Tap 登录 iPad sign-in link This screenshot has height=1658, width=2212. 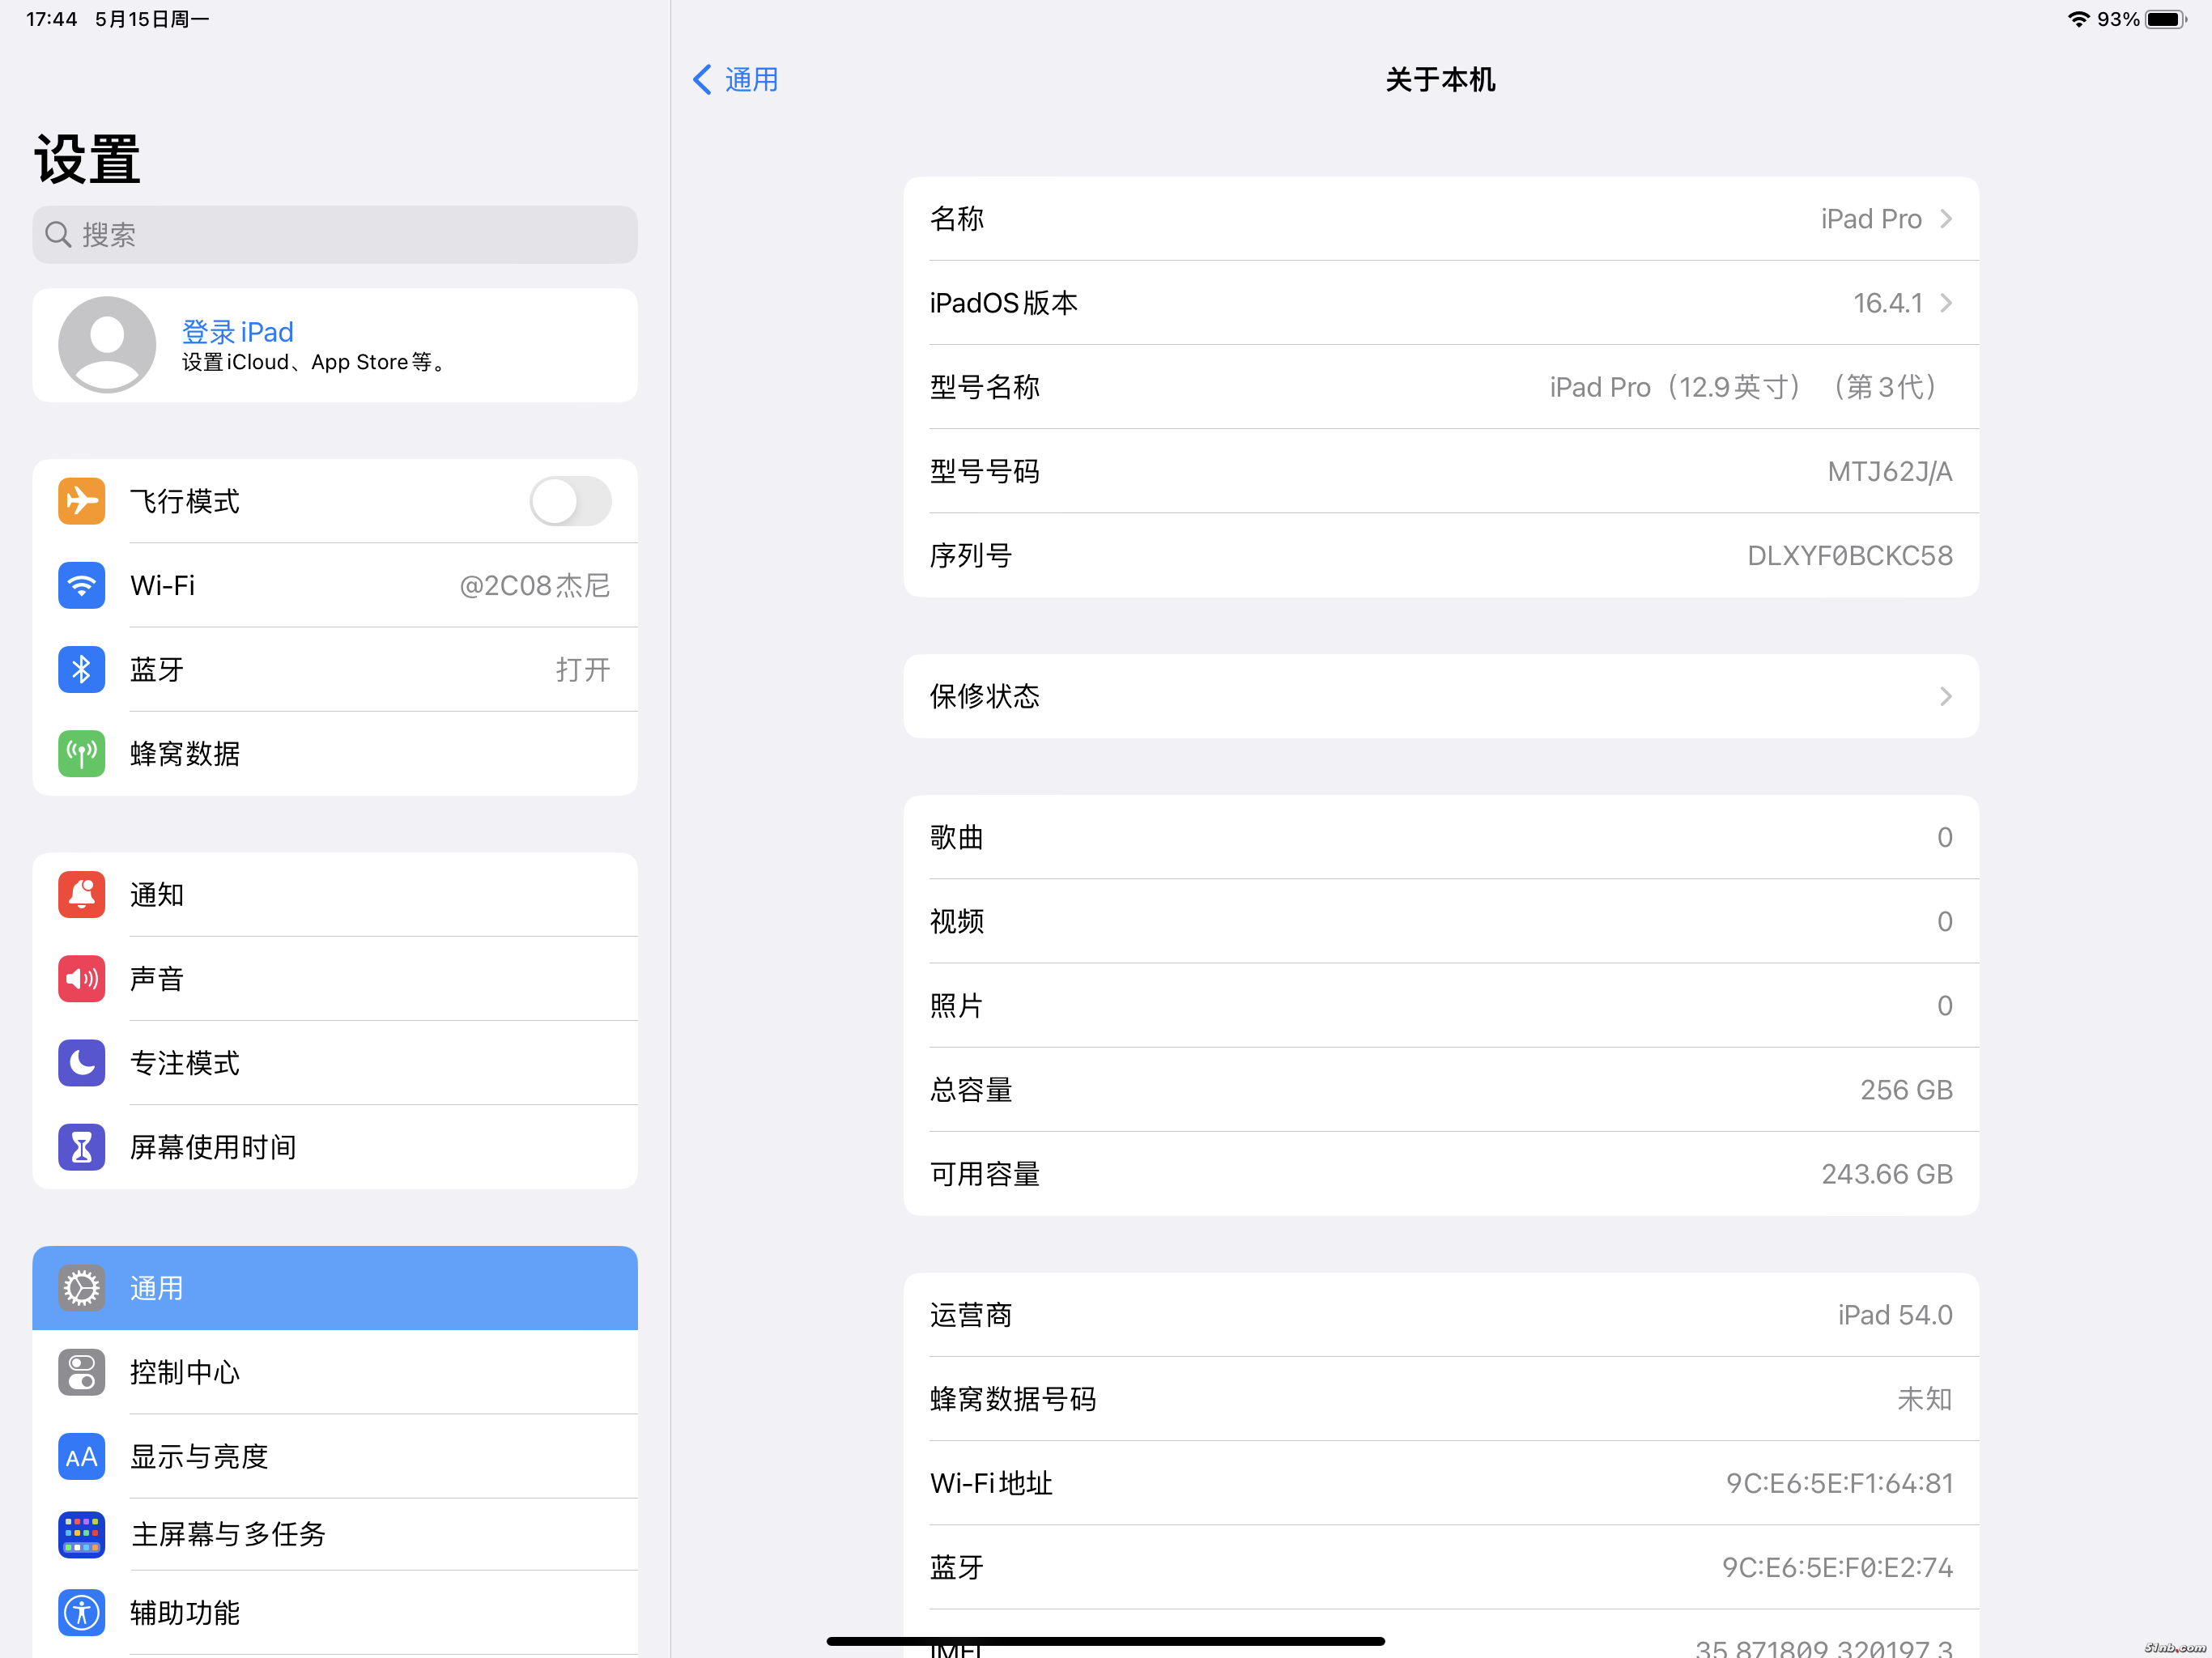click(x=237, y=332)
